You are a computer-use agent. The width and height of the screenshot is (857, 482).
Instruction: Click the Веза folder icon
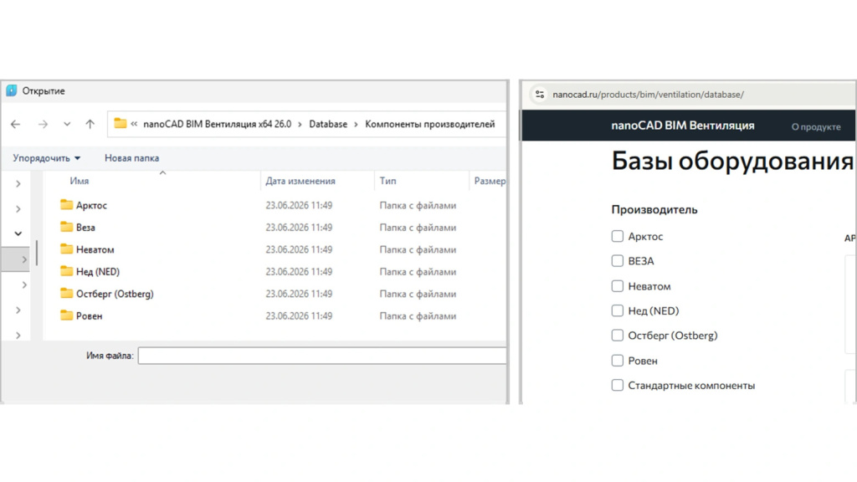[67, 227]
